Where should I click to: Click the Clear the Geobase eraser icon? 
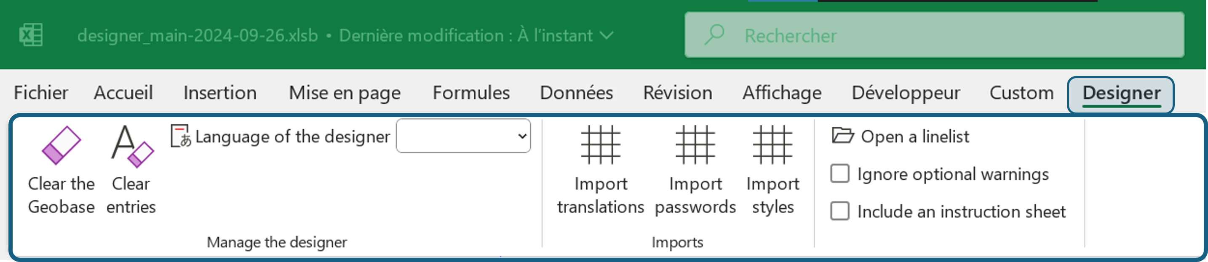(x=61, y=145)
